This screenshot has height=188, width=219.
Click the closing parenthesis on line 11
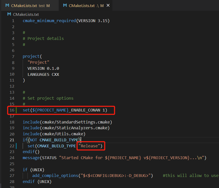(x=24, y=80)
